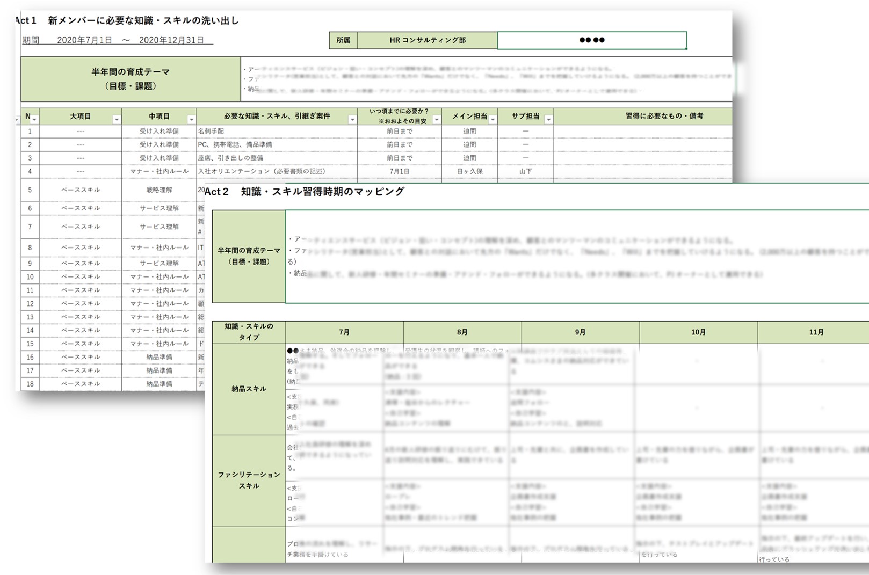Open the N column filter dropdown
869x575 pixels.
[x=34, y=120]
